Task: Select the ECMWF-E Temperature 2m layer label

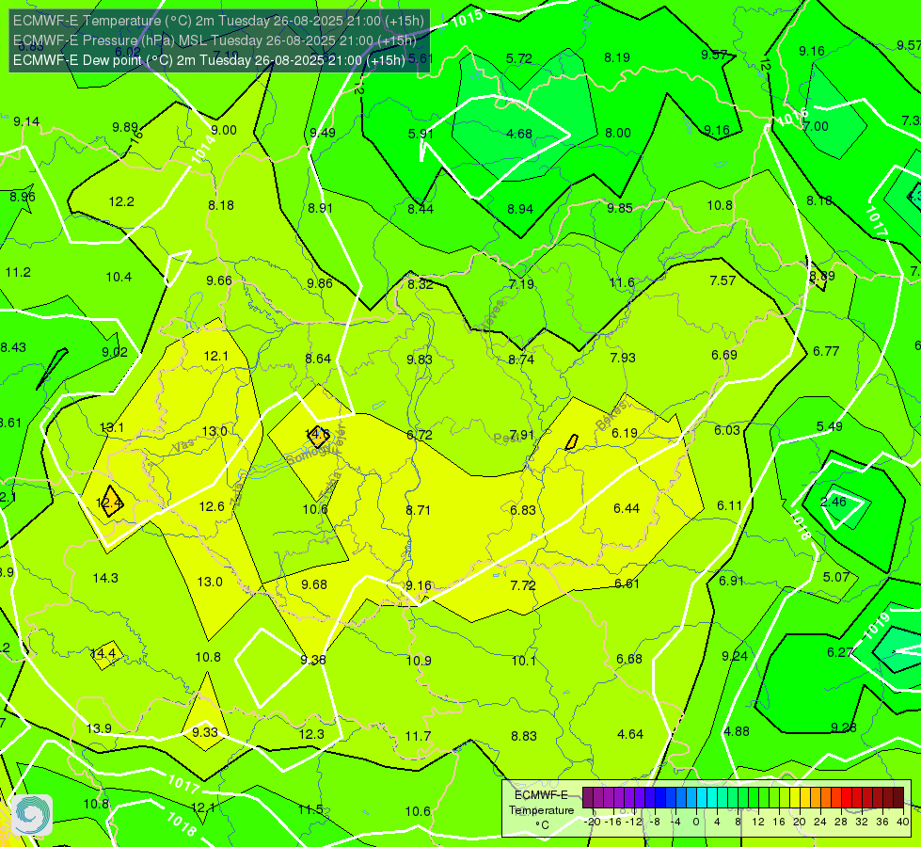Action: pos(218,21)
